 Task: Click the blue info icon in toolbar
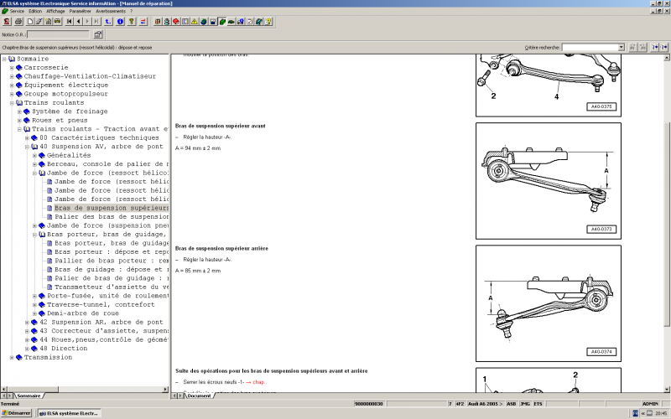coord(121,21)
